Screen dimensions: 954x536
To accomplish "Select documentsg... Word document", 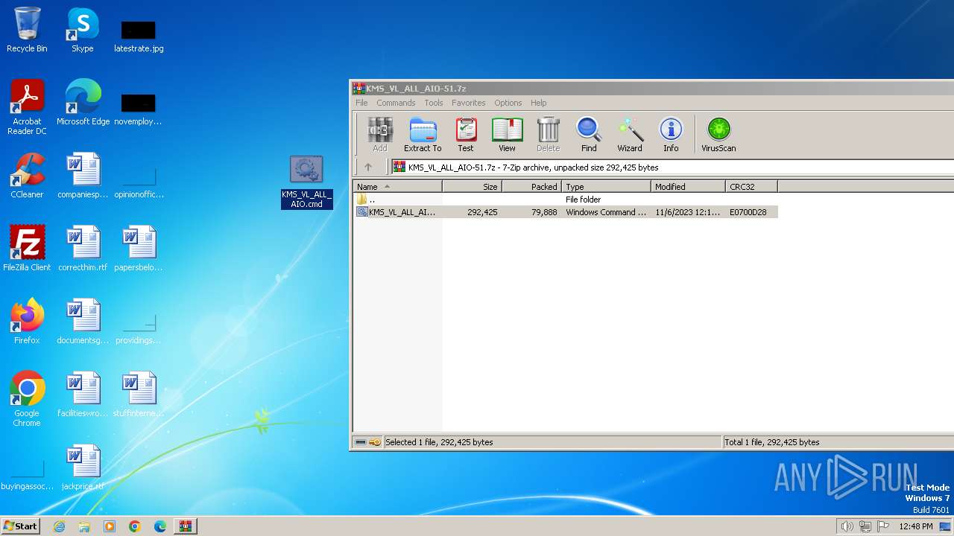I will (x=83, y=322).
